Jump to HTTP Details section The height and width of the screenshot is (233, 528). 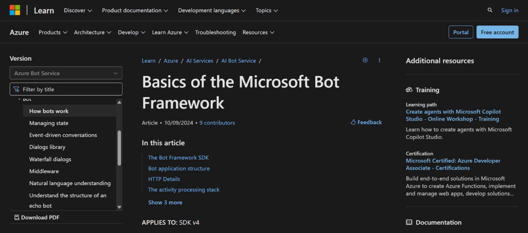coord(164,179)
